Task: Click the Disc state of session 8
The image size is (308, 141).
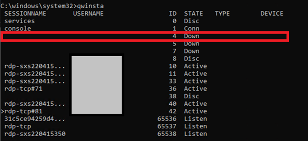Action: pos(192,59)
